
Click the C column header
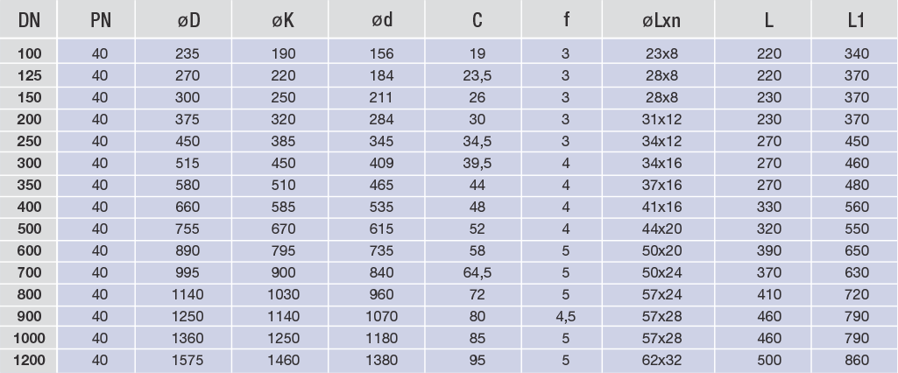(x=477, y=20)
